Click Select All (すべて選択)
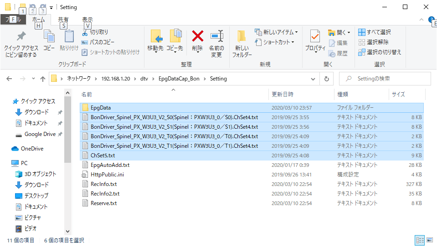Screen dimensions: 437x246 pyautogui.click(x=375, y=32)
